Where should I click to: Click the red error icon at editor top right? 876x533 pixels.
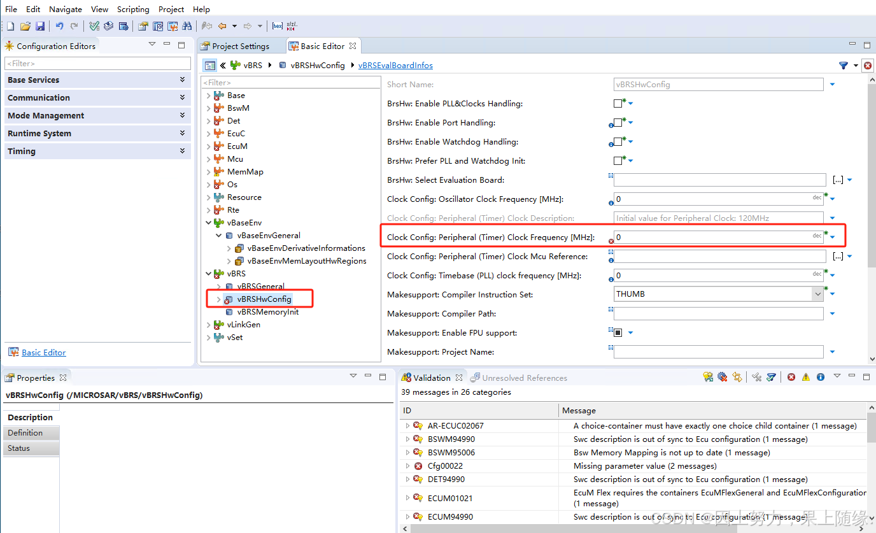(868, 65)
